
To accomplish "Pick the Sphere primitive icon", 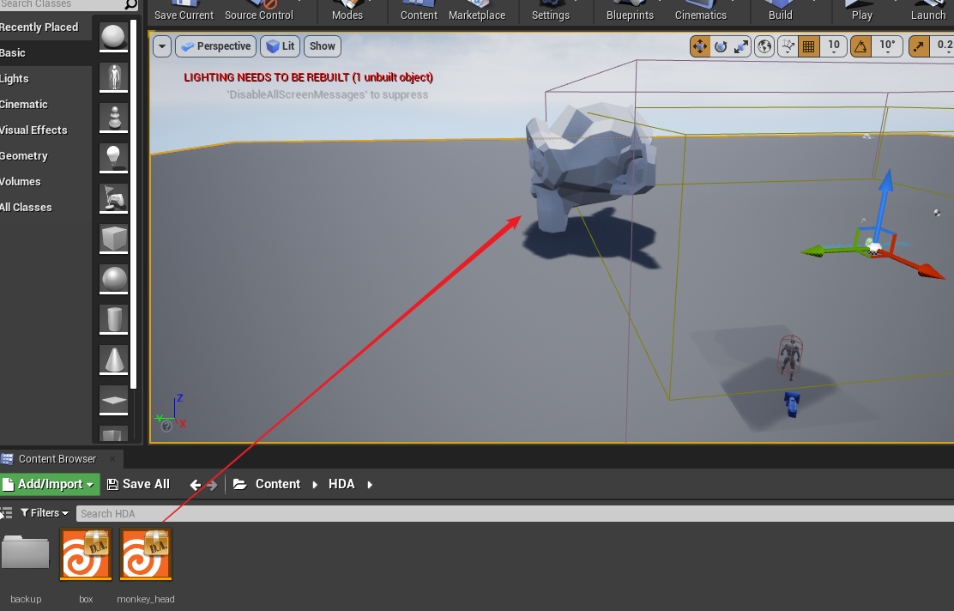I will coord(114,280).
